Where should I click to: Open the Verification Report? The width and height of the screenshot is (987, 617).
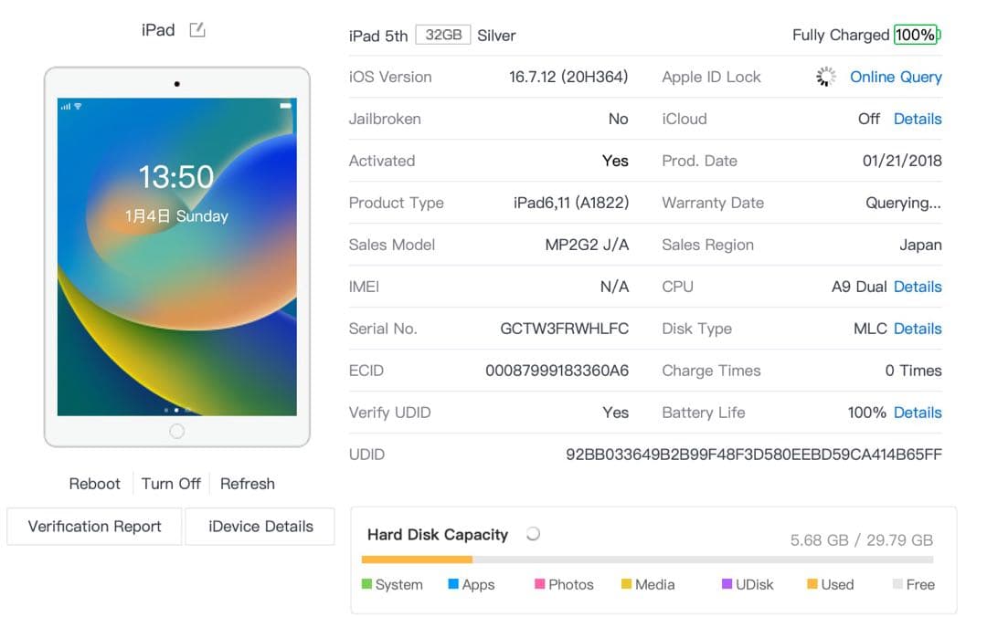pyautogui.click(x=93, y=527)
